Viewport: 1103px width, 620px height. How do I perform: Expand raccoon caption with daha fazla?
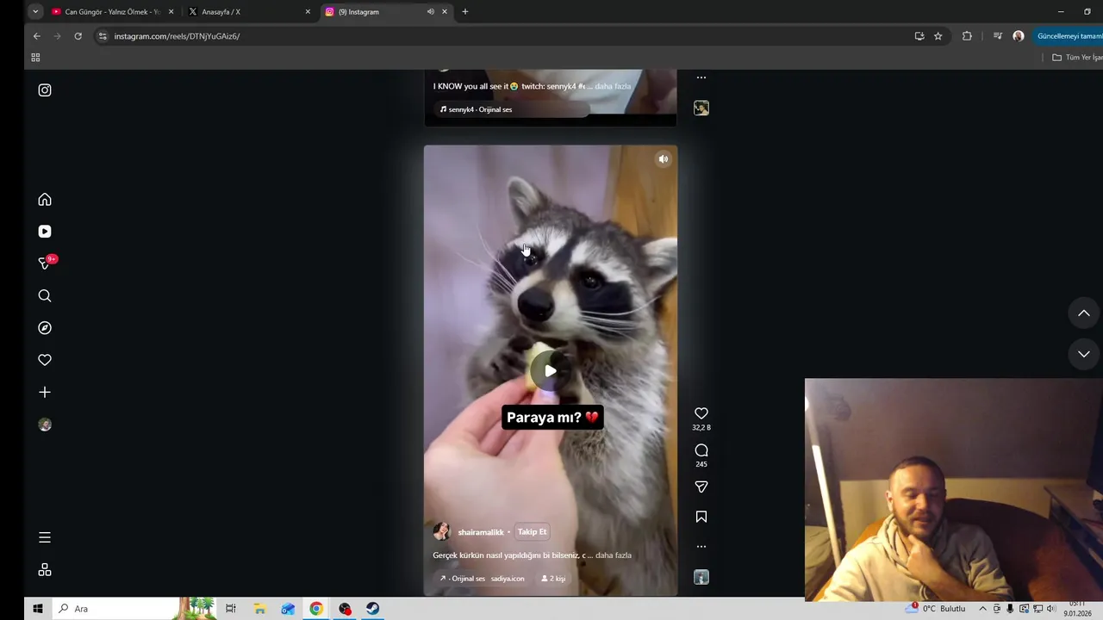[614, 555]
